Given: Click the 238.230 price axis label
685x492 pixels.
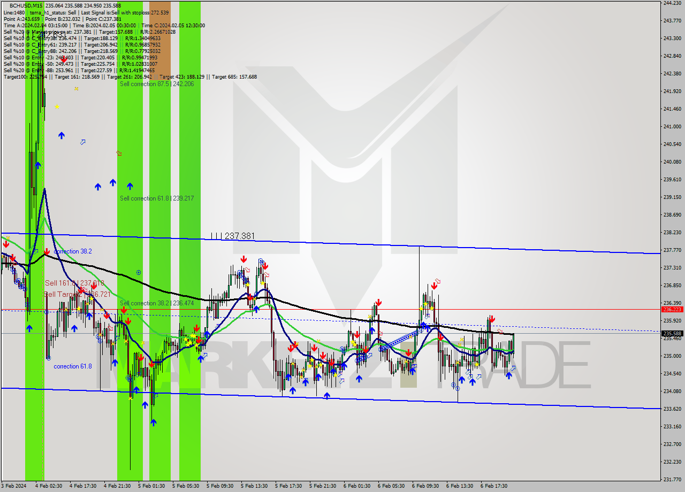Looking at the screenshot, I should pos(672,233).
